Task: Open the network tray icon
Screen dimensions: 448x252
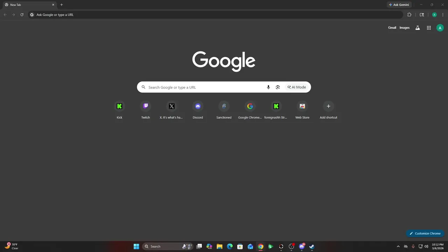Action: point(421,246)
